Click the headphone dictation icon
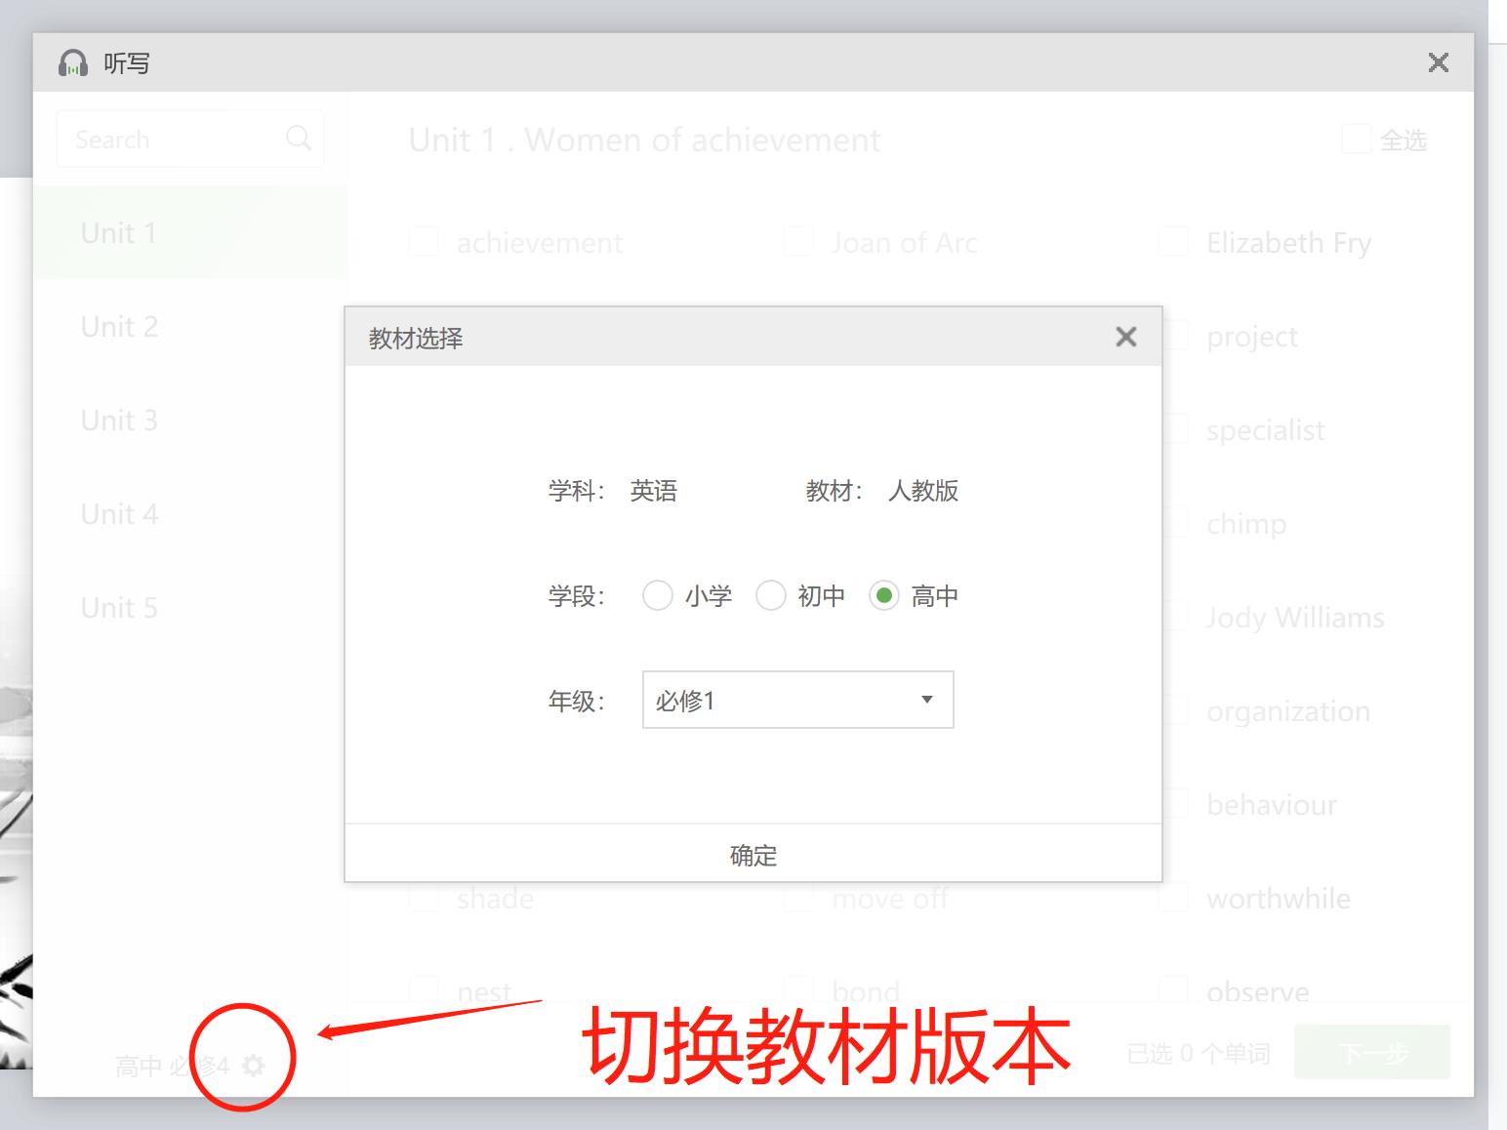Image resolution: width=1507 pixels, height=1130 pixels. pyautogui.click(x=74, y=62)
